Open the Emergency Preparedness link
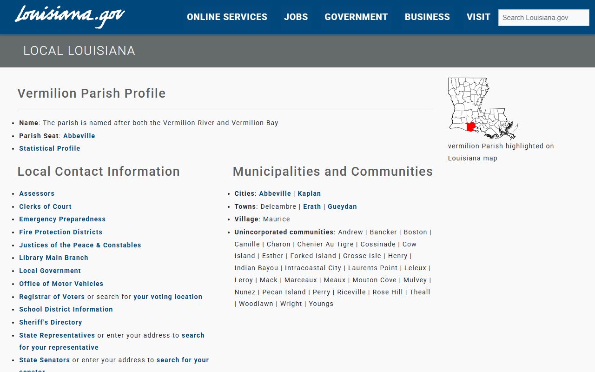The height and width of the screenshot is (372, 595). tap(62, 219)
